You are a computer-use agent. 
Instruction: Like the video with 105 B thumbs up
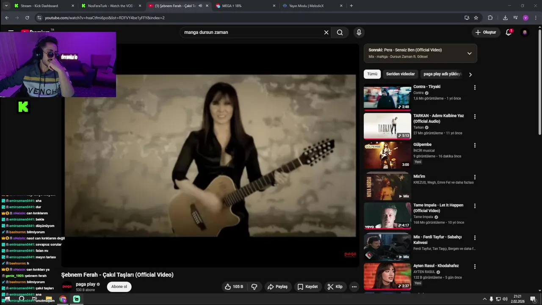click(x=234, y=287)
